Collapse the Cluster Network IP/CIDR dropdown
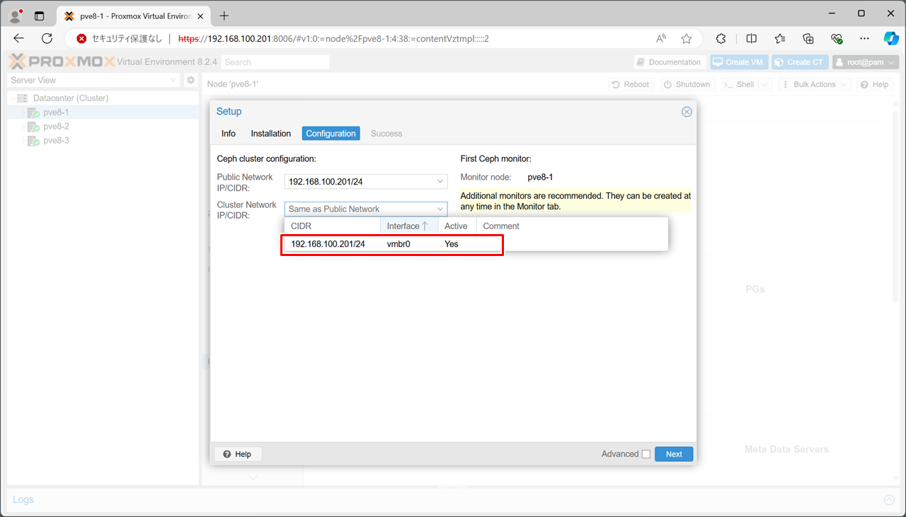Image resolution: width=906 pixels, height=517 pixels. [x=440, y=209]
